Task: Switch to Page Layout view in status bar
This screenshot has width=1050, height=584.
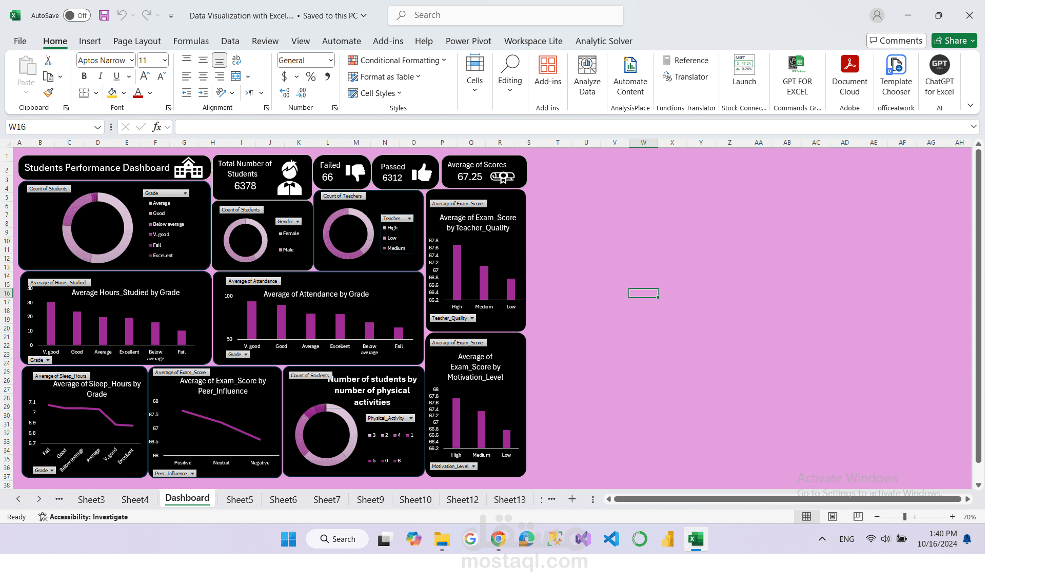Action: point(832,517)
